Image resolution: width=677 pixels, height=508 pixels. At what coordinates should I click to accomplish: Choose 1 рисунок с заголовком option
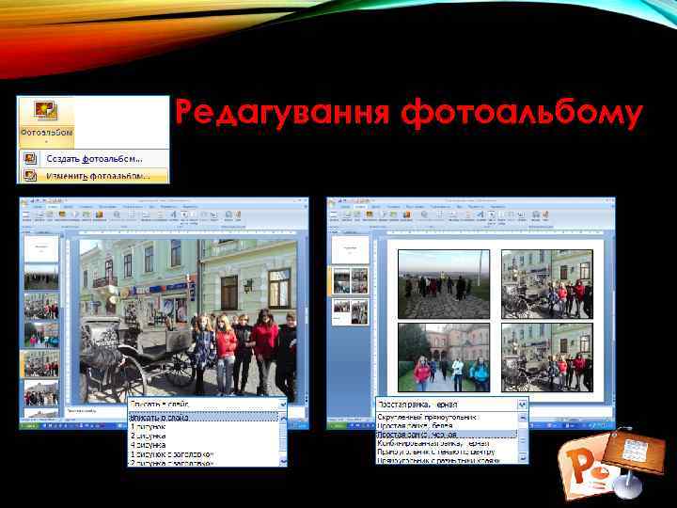[204, 454]
